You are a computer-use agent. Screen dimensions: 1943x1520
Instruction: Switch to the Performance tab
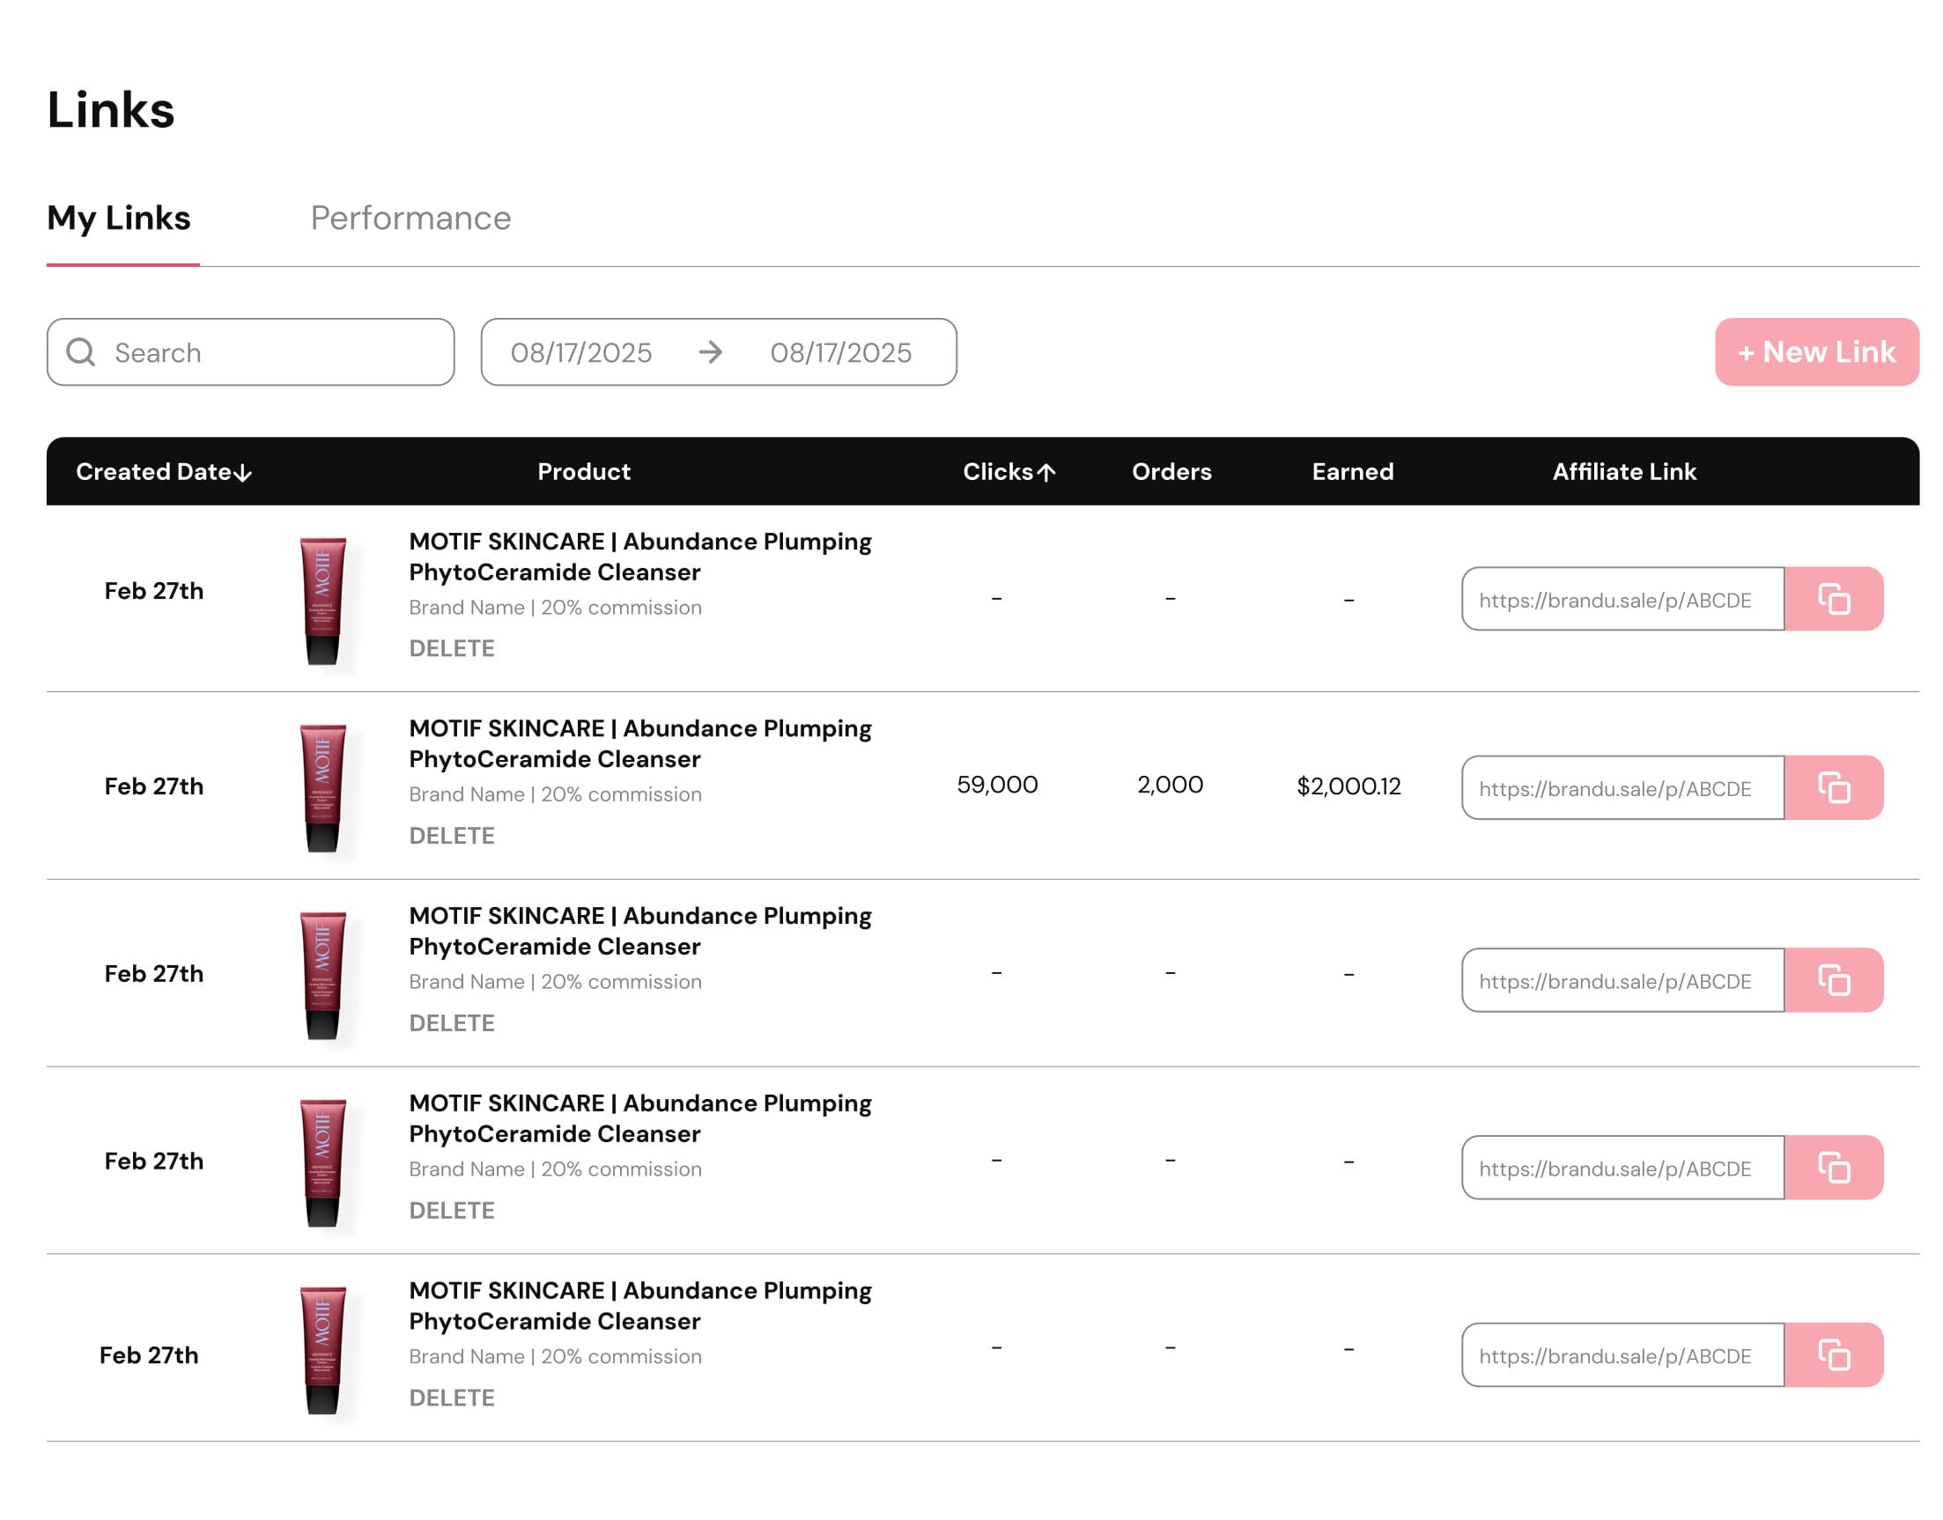(x=410, y=218)
